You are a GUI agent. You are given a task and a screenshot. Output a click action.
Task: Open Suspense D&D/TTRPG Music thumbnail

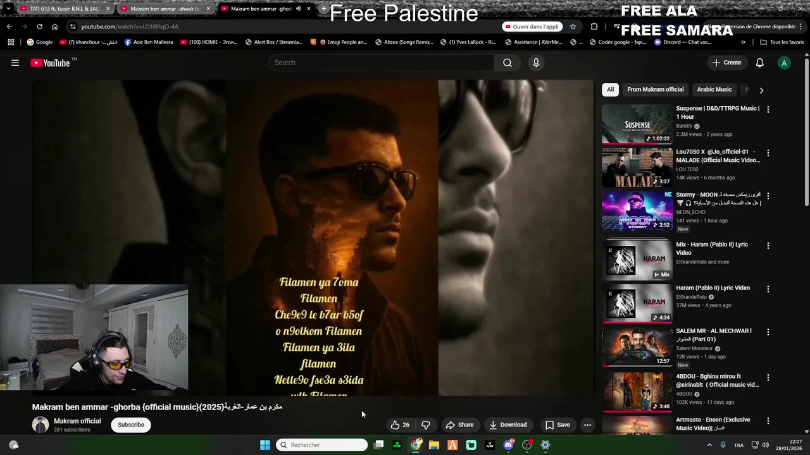coord(637,124)
